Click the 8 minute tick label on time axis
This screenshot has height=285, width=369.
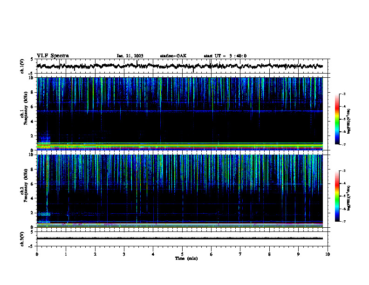tap(269, 254)
